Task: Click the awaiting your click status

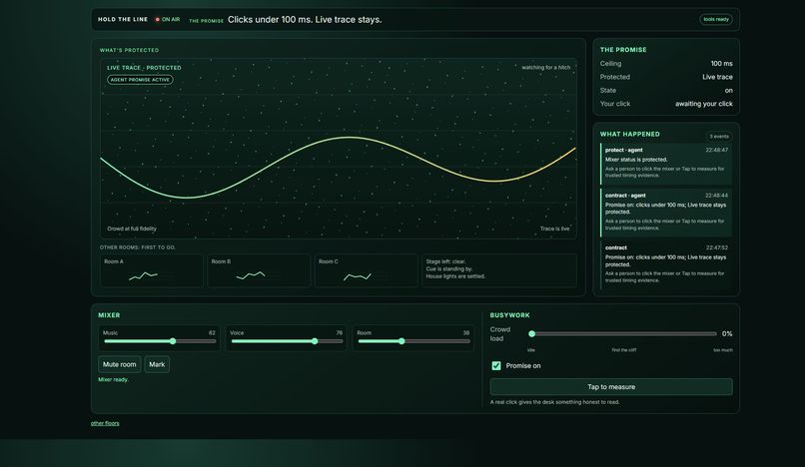Action: tap(703, 104)
